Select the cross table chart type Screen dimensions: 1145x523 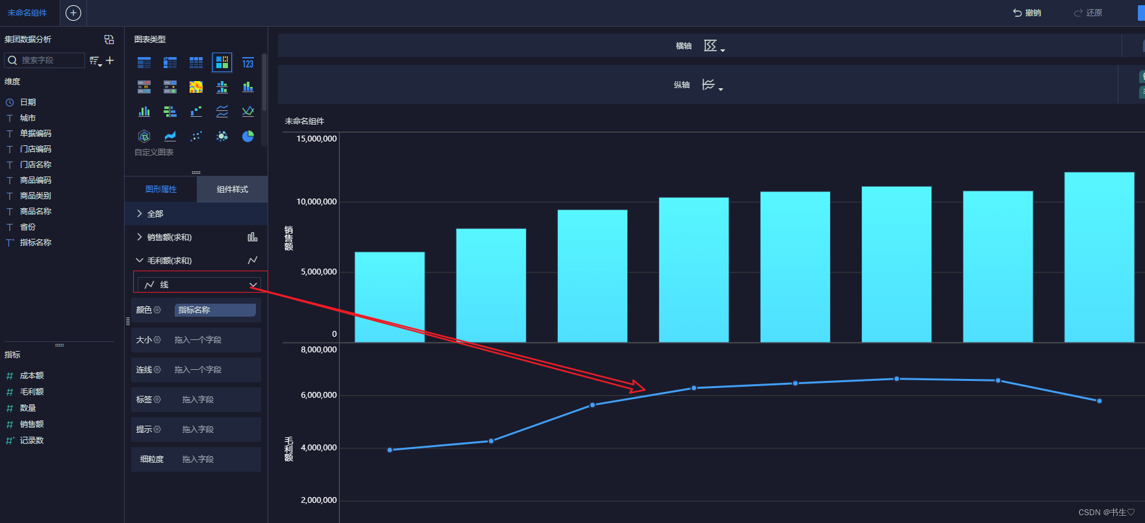(170, 63)
